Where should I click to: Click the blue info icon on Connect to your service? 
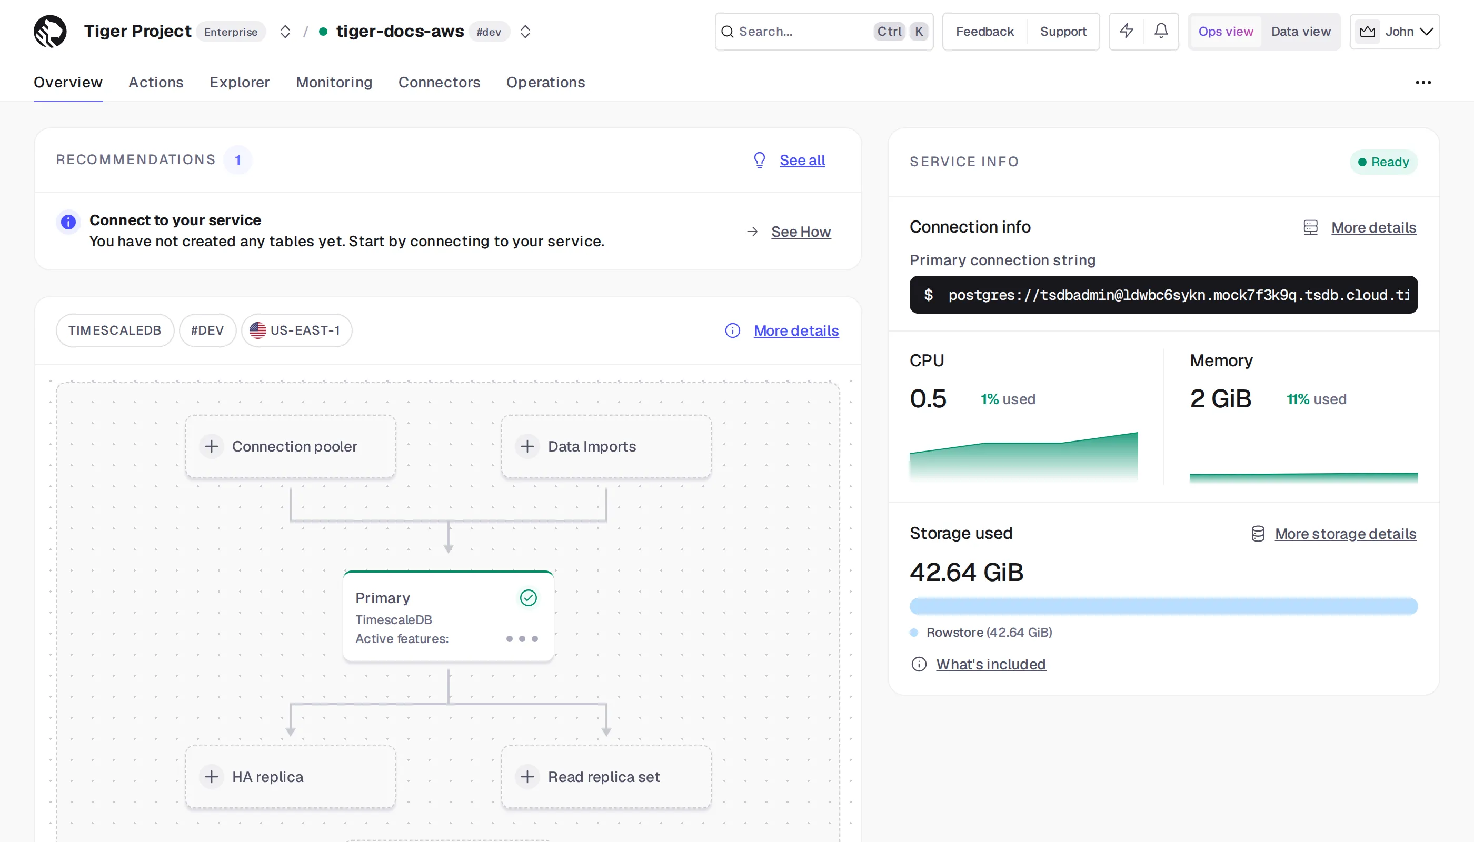68,222
